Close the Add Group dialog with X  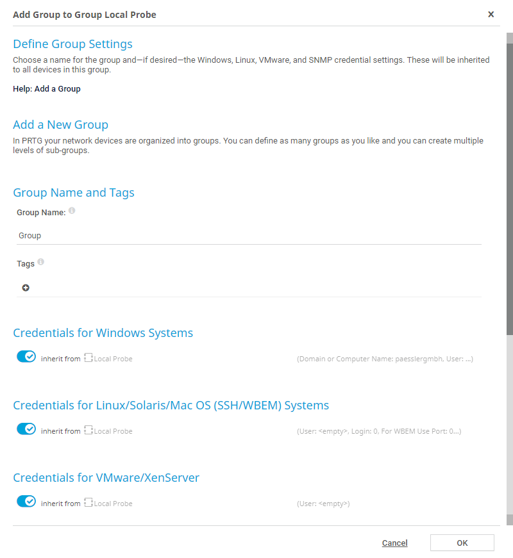click(x=491, y=14)
